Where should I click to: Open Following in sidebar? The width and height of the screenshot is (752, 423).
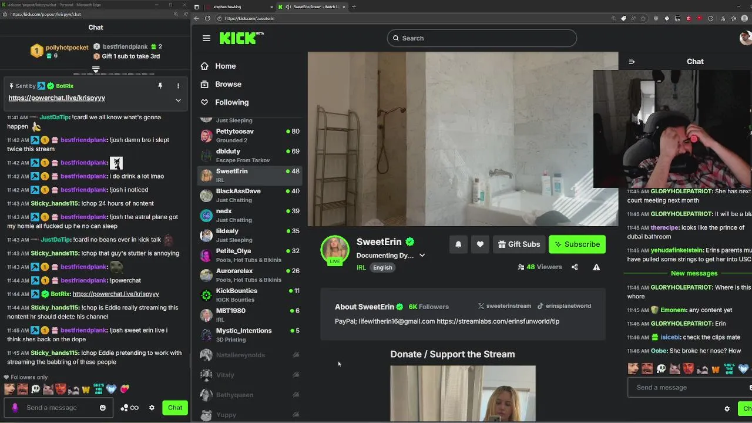tap(224, 102)
